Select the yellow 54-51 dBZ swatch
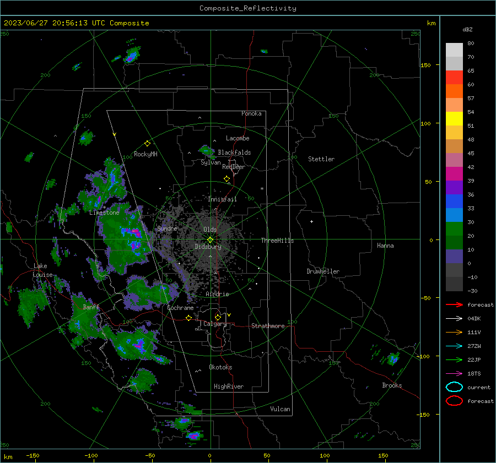496x463 pixels. [x=454, y=119]
